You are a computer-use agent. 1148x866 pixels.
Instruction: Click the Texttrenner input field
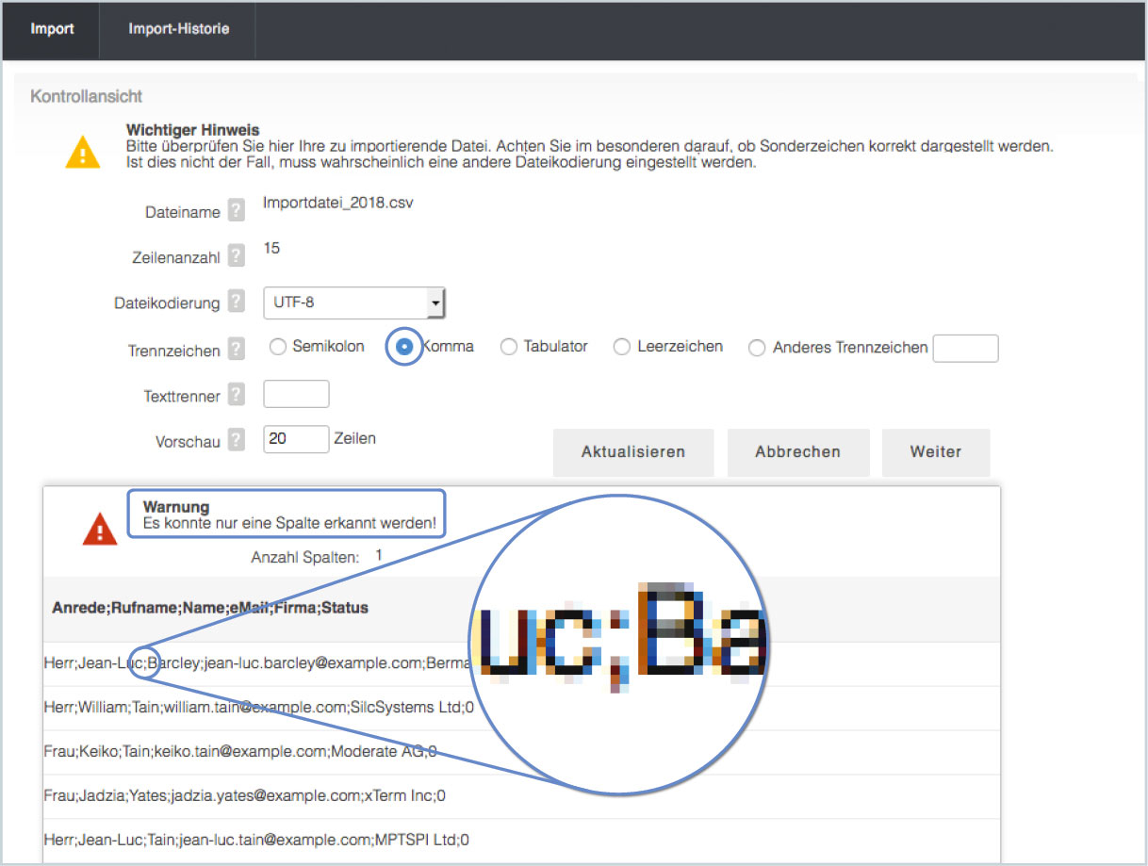pyautogui.click(x=296, y=394)
